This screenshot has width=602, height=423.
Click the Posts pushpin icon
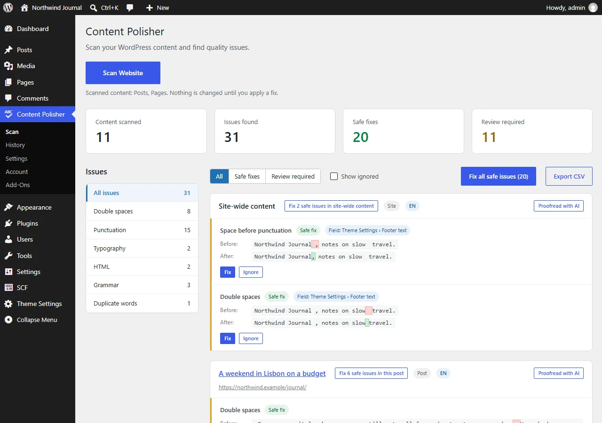pos(8,50)
